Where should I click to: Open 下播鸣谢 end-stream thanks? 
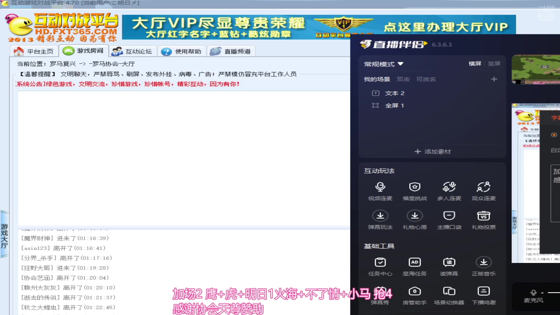(x=484, y=295)
